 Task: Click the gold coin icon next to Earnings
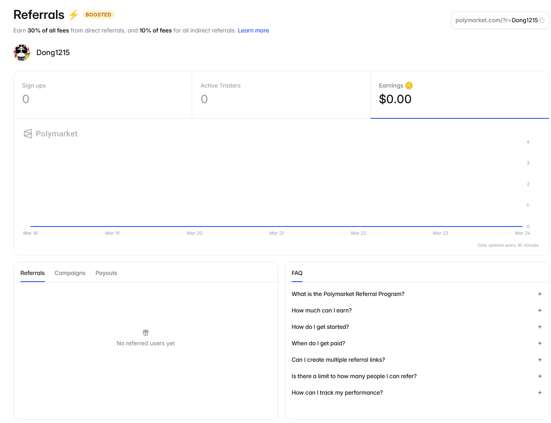(x=409, y=86)
